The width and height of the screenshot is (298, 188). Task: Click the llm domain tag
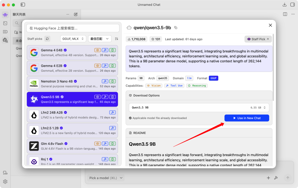coord(189,78)
